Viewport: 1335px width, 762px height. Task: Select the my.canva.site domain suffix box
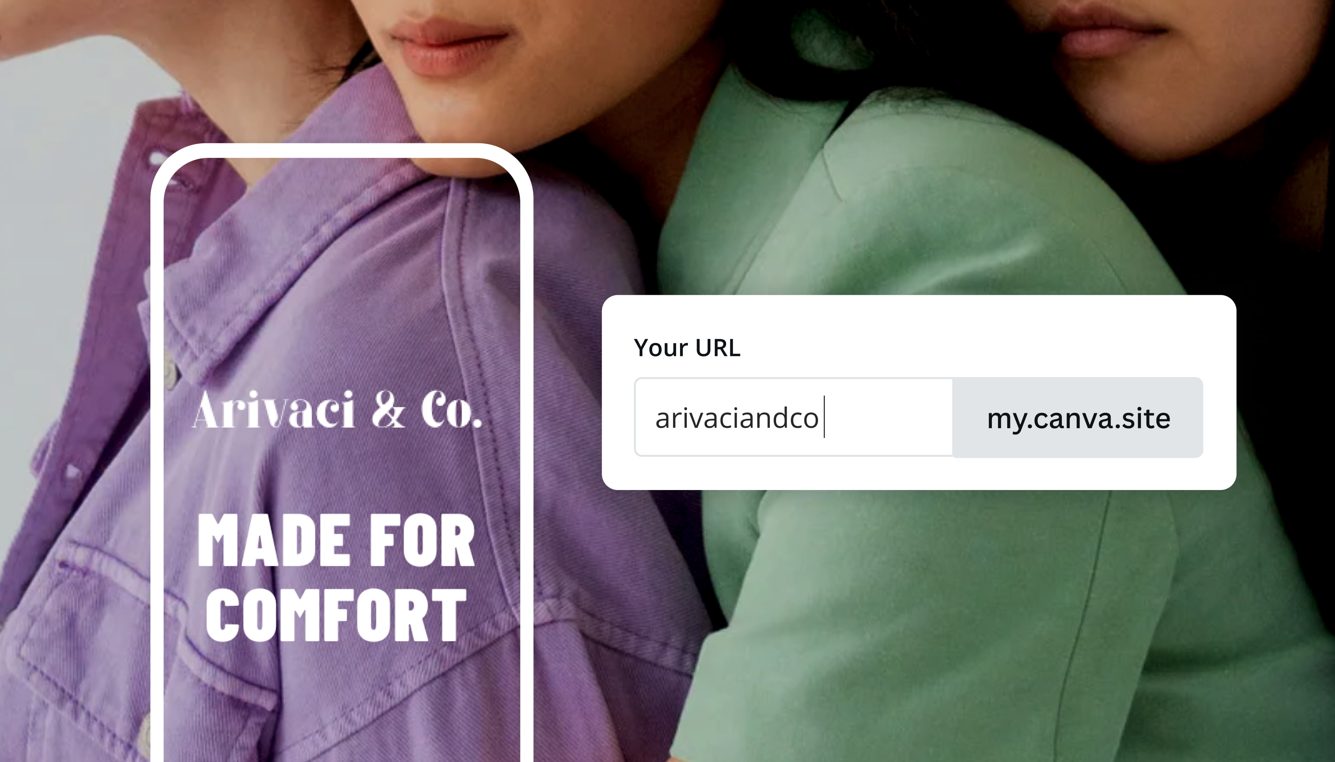coord(1078,418)
